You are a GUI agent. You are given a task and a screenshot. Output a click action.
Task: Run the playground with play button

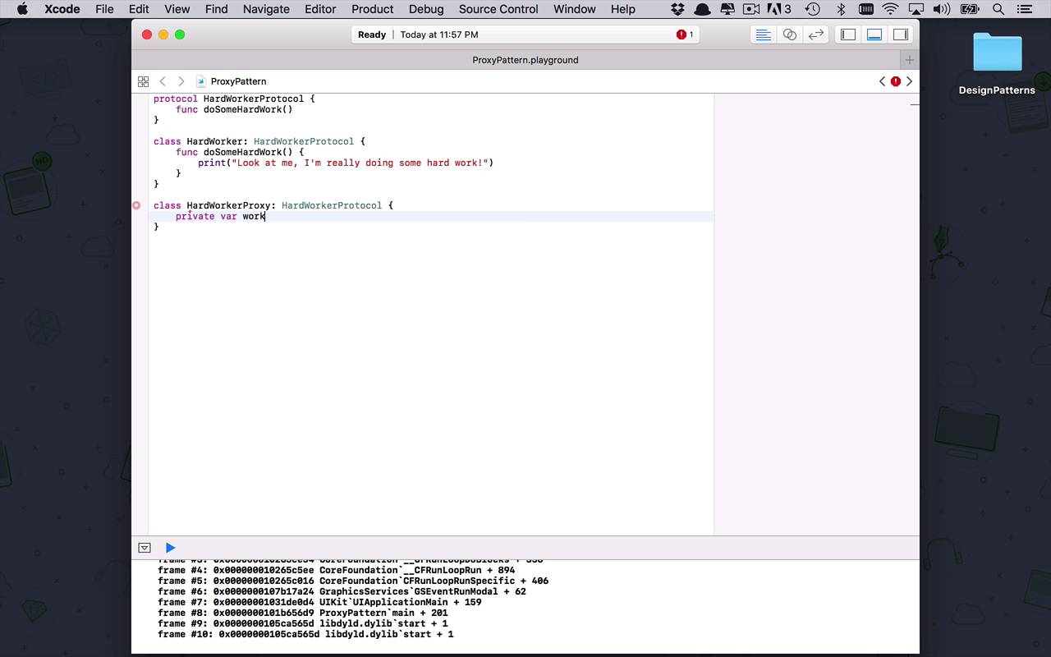click(170, 548)
